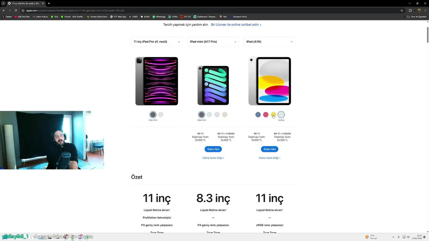Image resolution: width=429 pixels, height=241 pixels.
Task: Open the Tüm Yer İşaretleri bookmarks folder
Action: (417, 16)
